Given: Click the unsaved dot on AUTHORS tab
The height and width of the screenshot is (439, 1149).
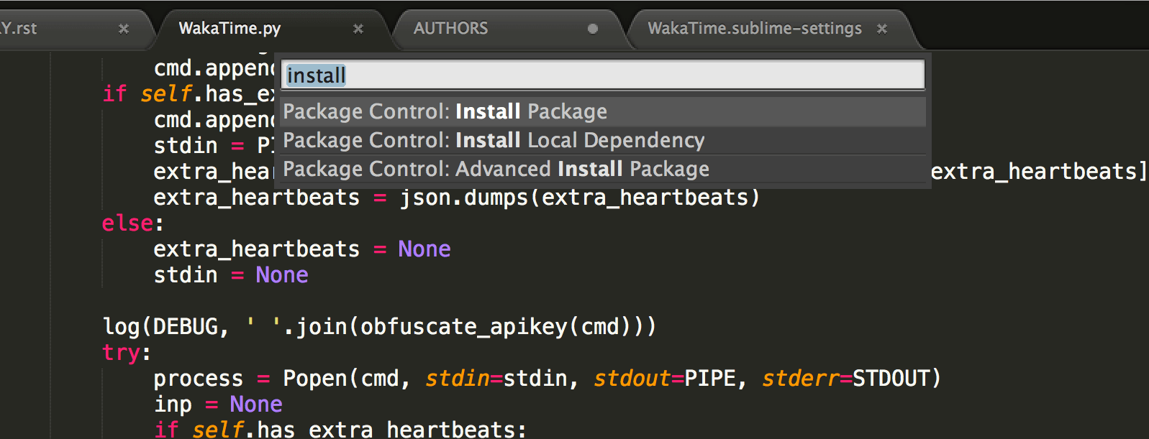Looking at the screenshot, I should point(593,29).
